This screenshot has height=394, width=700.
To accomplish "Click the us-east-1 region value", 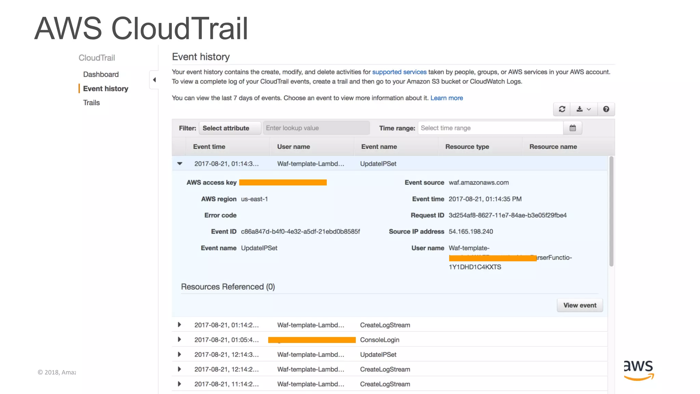I will 254,199.
